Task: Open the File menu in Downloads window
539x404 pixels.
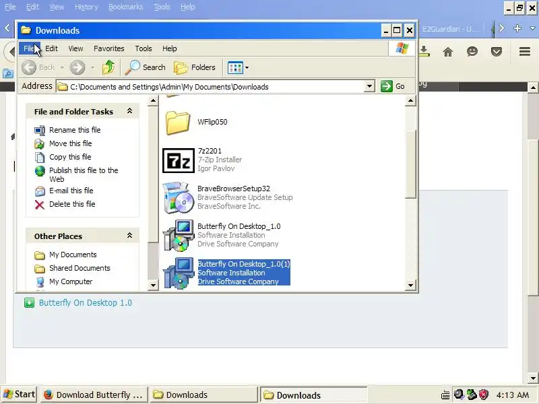Action: pyautogui.click(x=29, y=48)
